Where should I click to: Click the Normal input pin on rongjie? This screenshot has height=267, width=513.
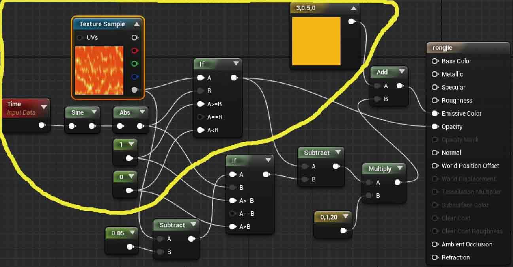[x=435, y=153]
